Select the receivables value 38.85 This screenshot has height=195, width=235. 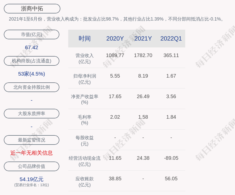pos(115,179)
